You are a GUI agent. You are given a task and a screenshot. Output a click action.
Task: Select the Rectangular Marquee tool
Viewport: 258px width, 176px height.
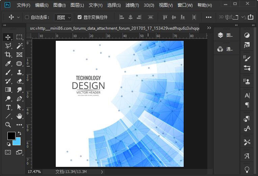click(19, 37)
